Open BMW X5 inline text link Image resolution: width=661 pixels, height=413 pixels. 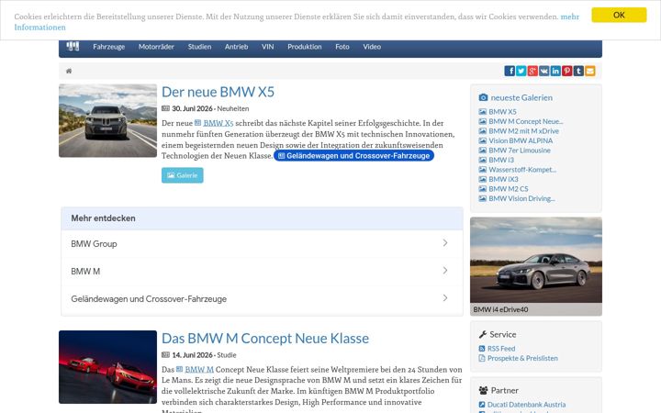point(218,123)
